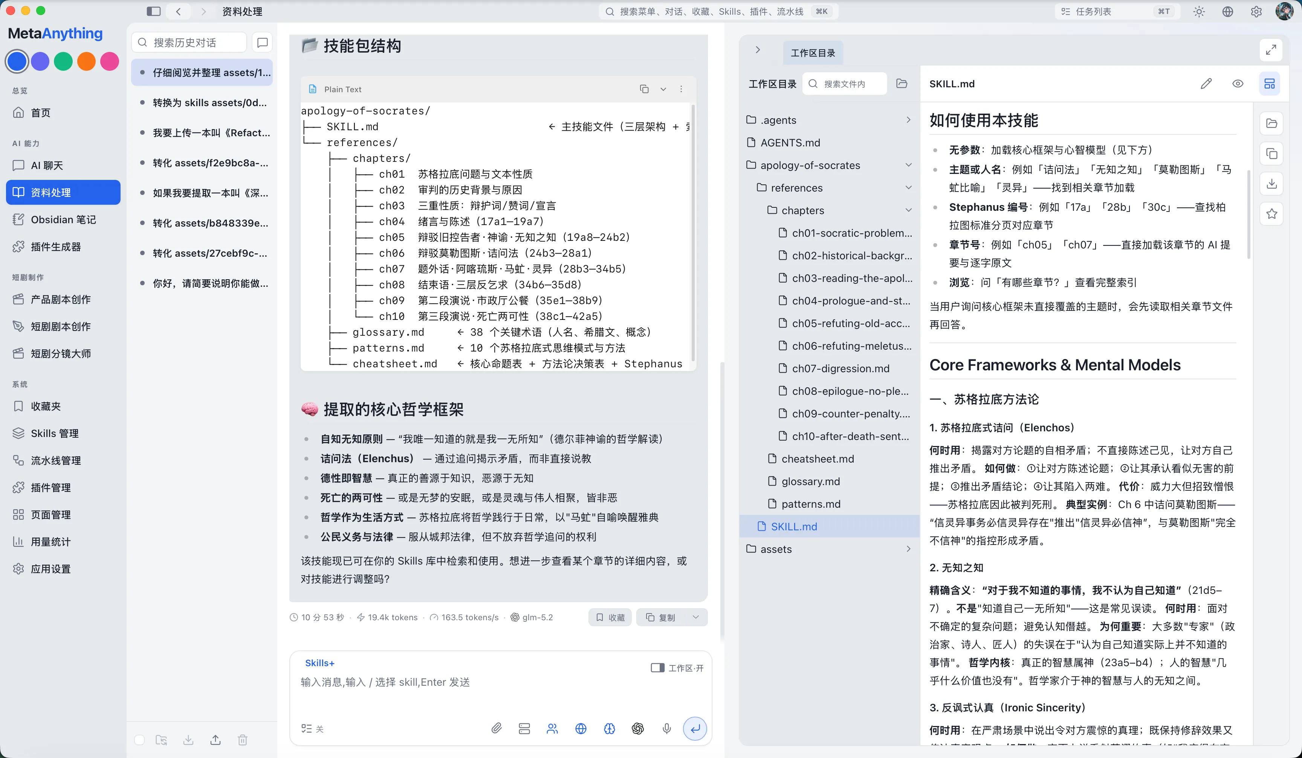Click the 收藏 button under message
Screen dimensions: 1302x758
(x=610, y=616)
